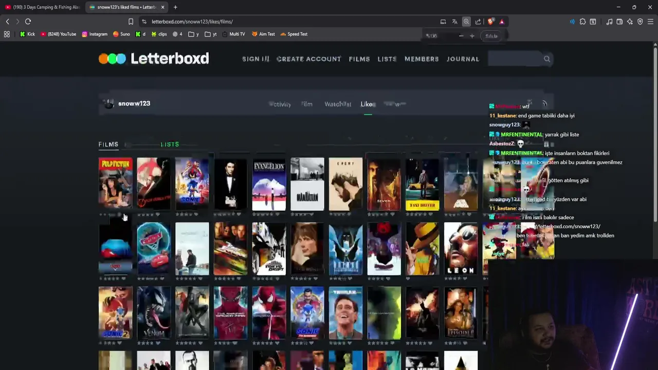This screenshot has height=370, width=658.
Task: Open the Instagram bookmark
Action: pyautogui.click(x=95, y=34)
